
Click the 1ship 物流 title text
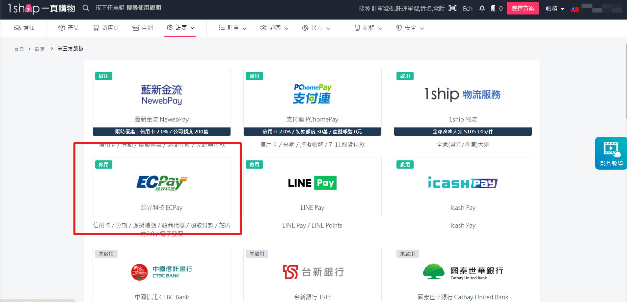[463, 119]
